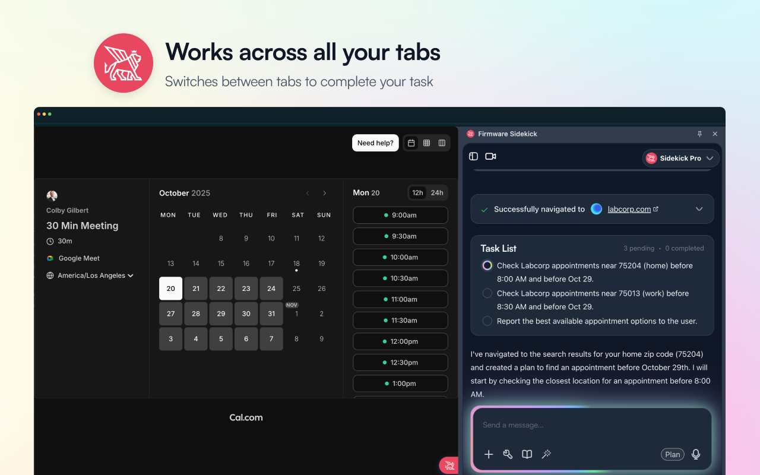
Task: Select October 24 on the calendar
Action: [x=271, y=289]
